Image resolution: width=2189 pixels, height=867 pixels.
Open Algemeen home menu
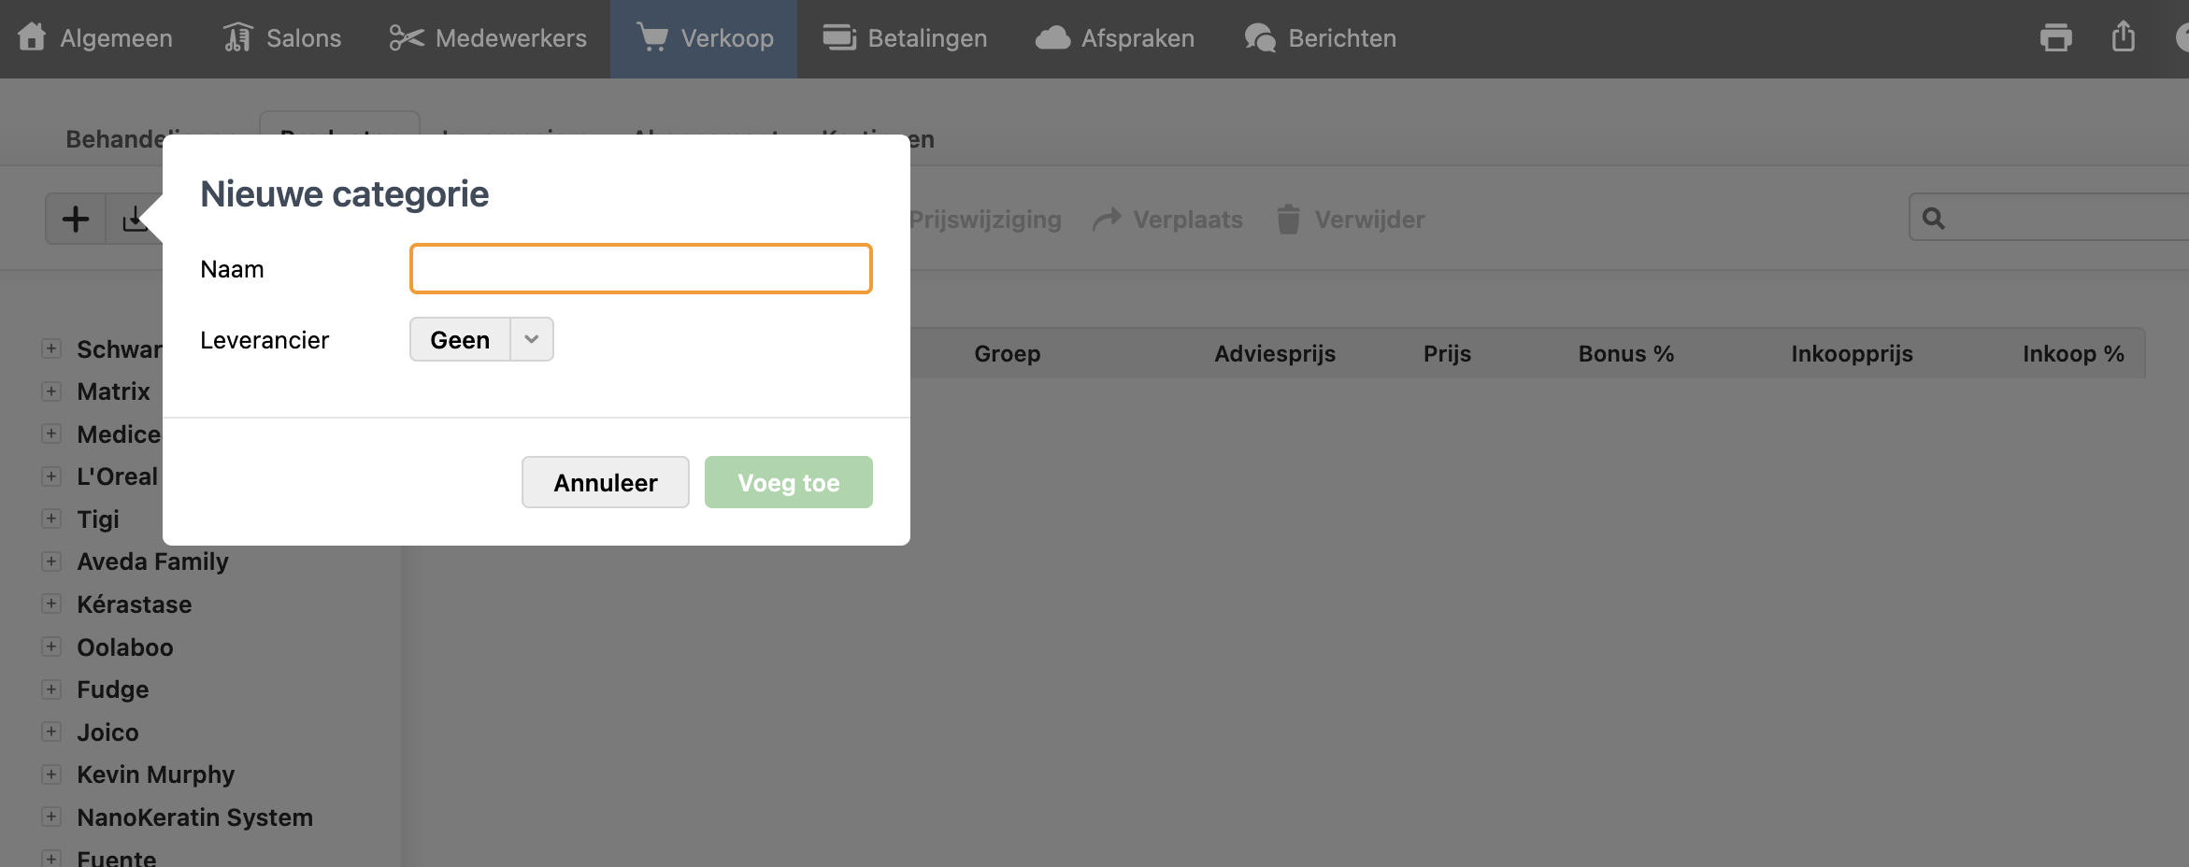pos(95,38)
